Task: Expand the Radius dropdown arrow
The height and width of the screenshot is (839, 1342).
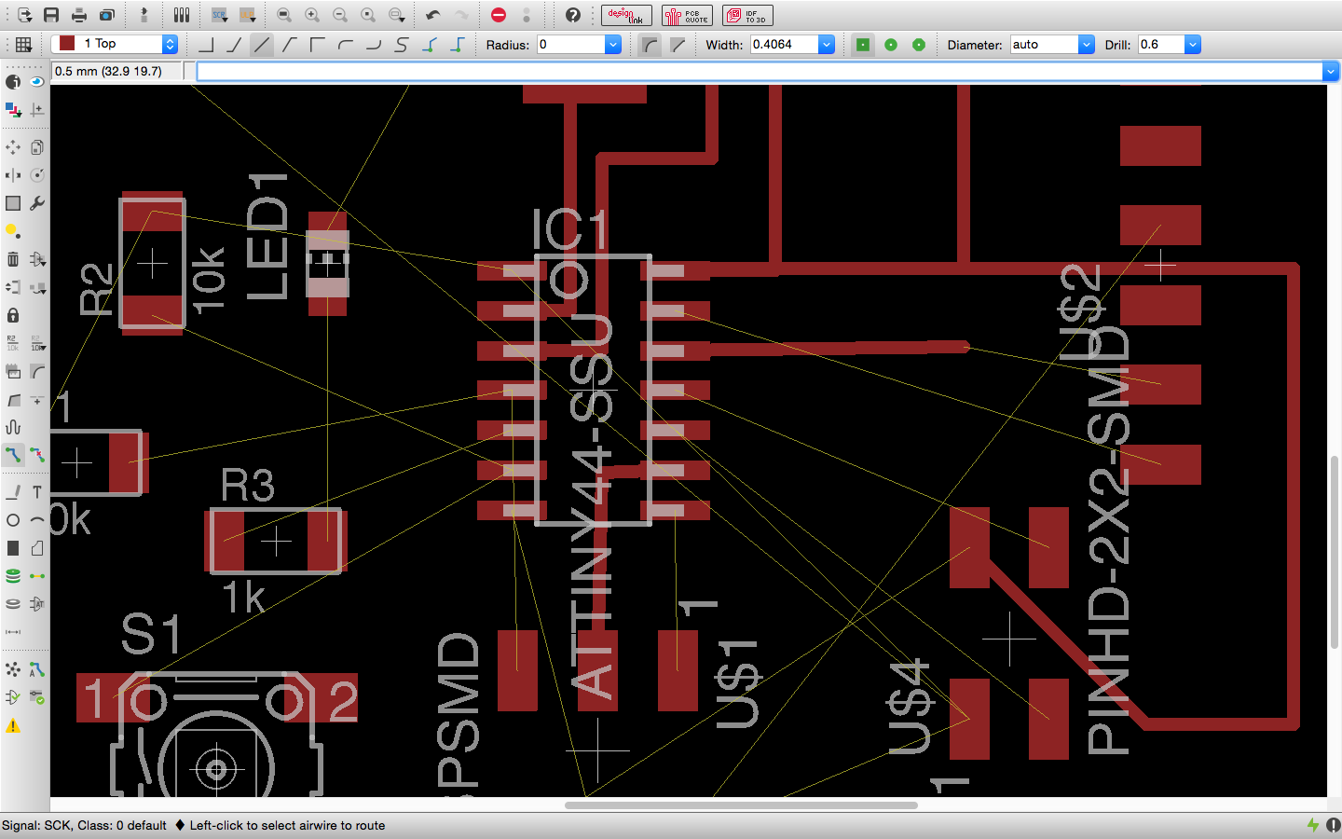Action: [x=613, y=44]
